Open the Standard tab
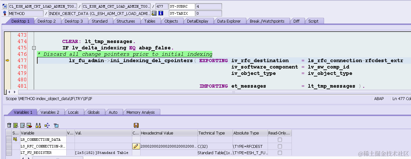 pyautogui.click(x=100, y=21)
